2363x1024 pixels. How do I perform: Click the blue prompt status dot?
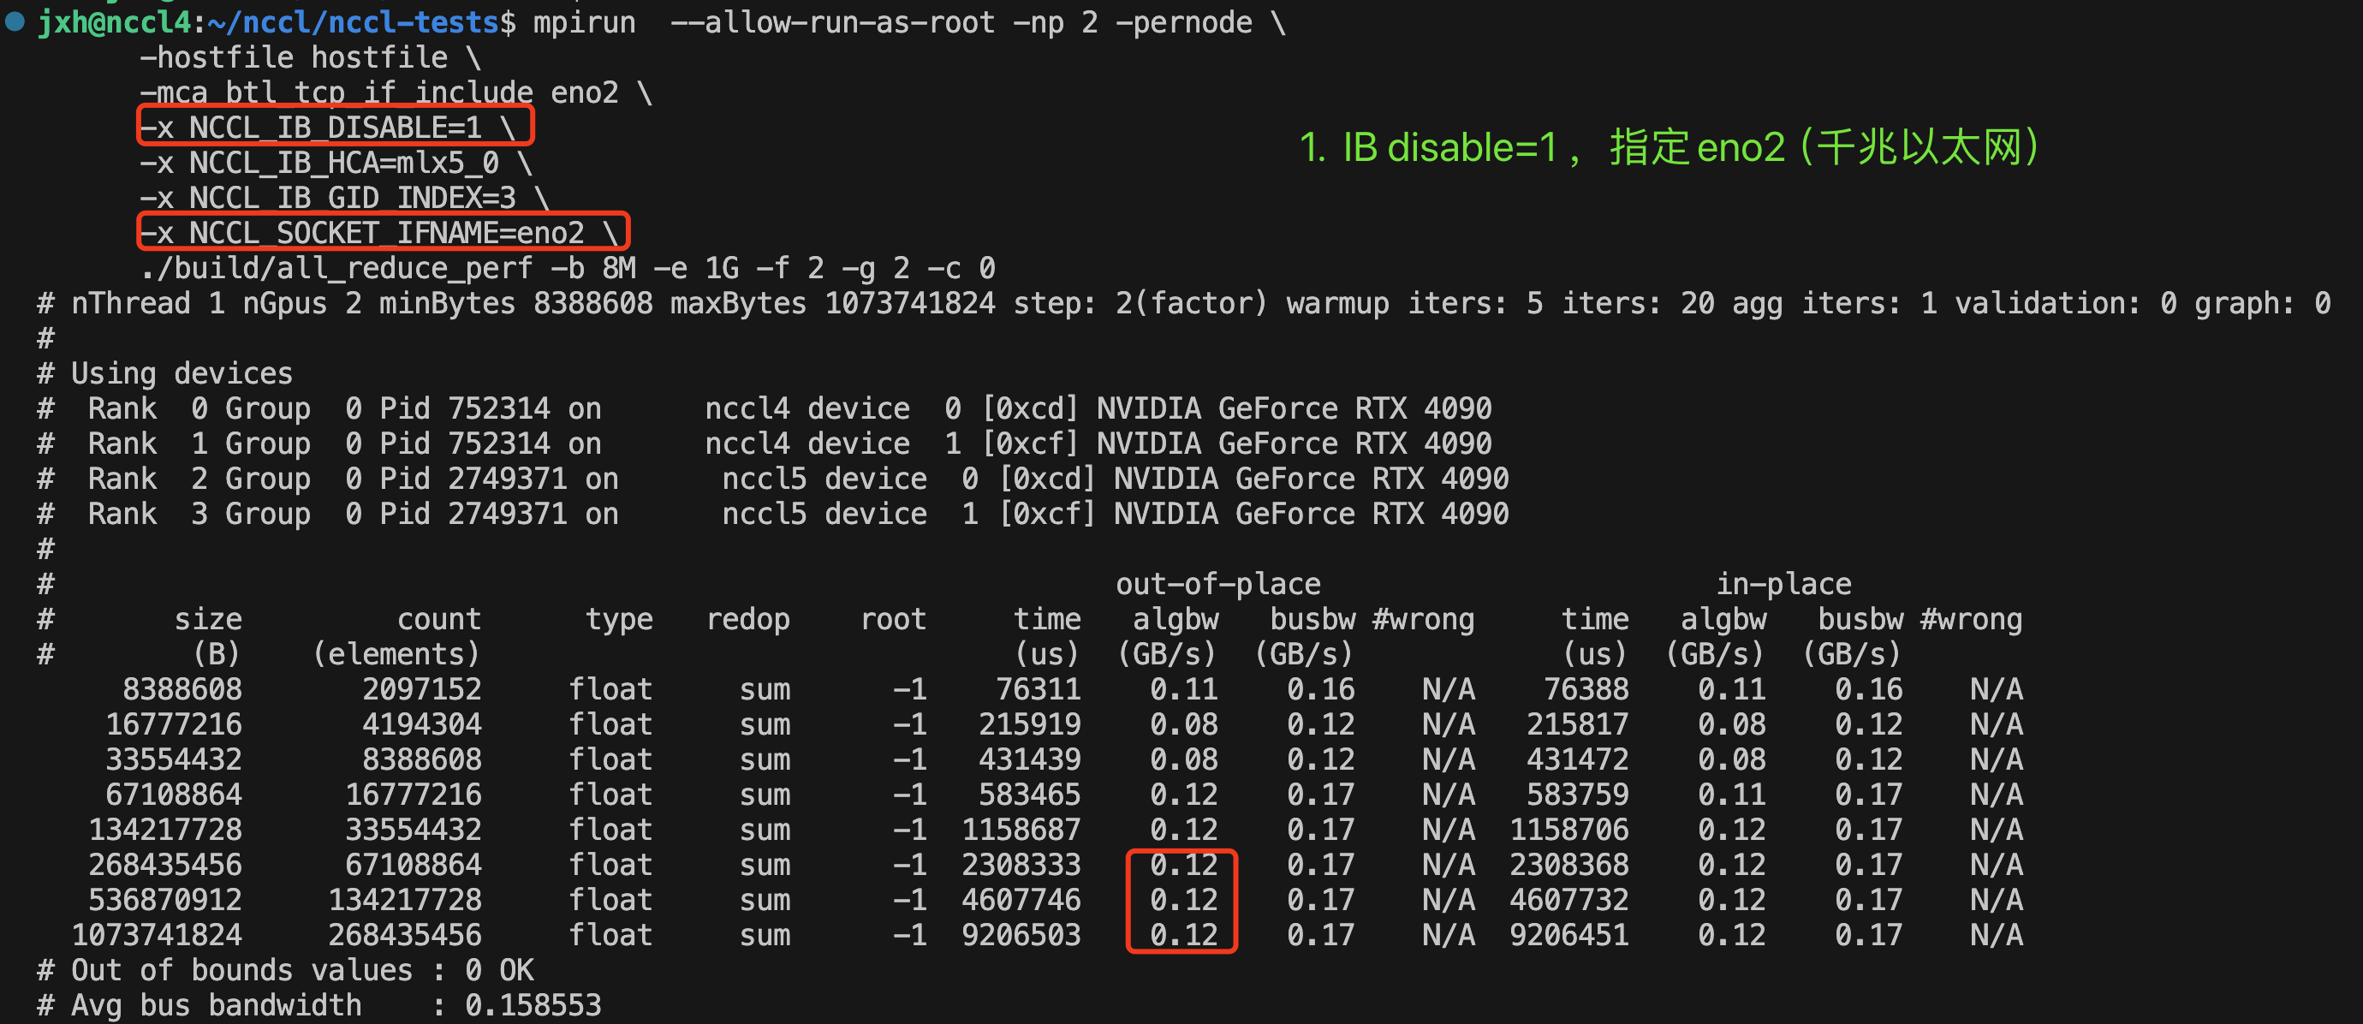15,22
